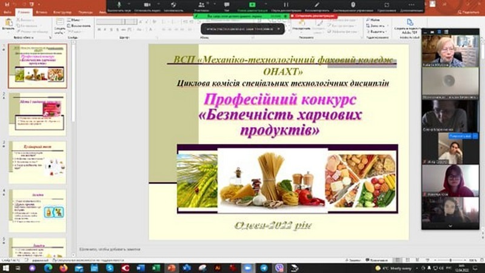Expand Zoom video panel down chevron
Screen dimensions: 485x273
pos(450,226)
